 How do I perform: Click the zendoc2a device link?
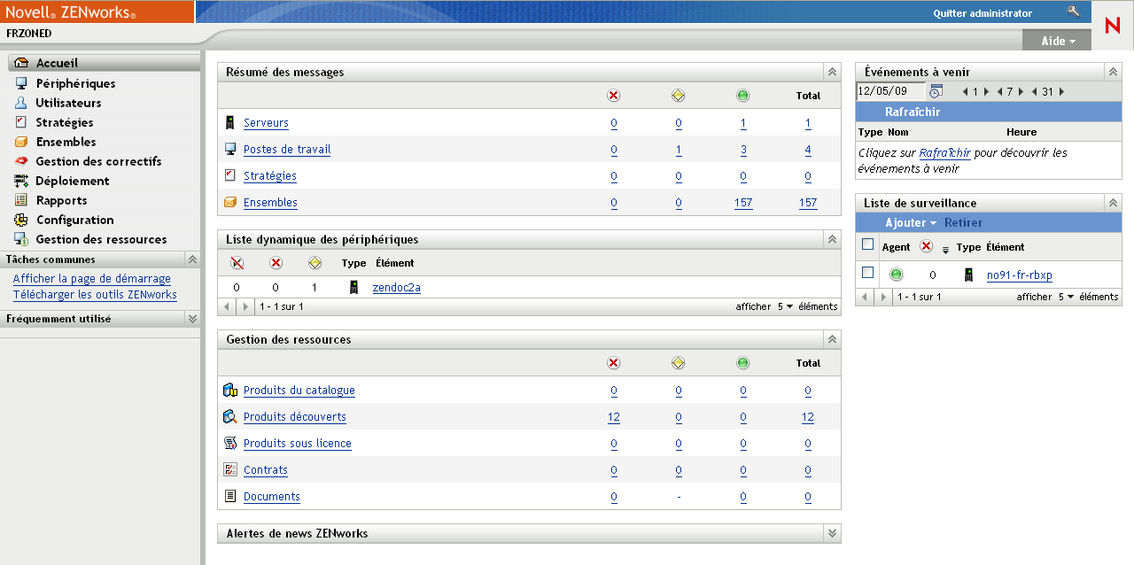pyautogui.click(x=396, y=287)
